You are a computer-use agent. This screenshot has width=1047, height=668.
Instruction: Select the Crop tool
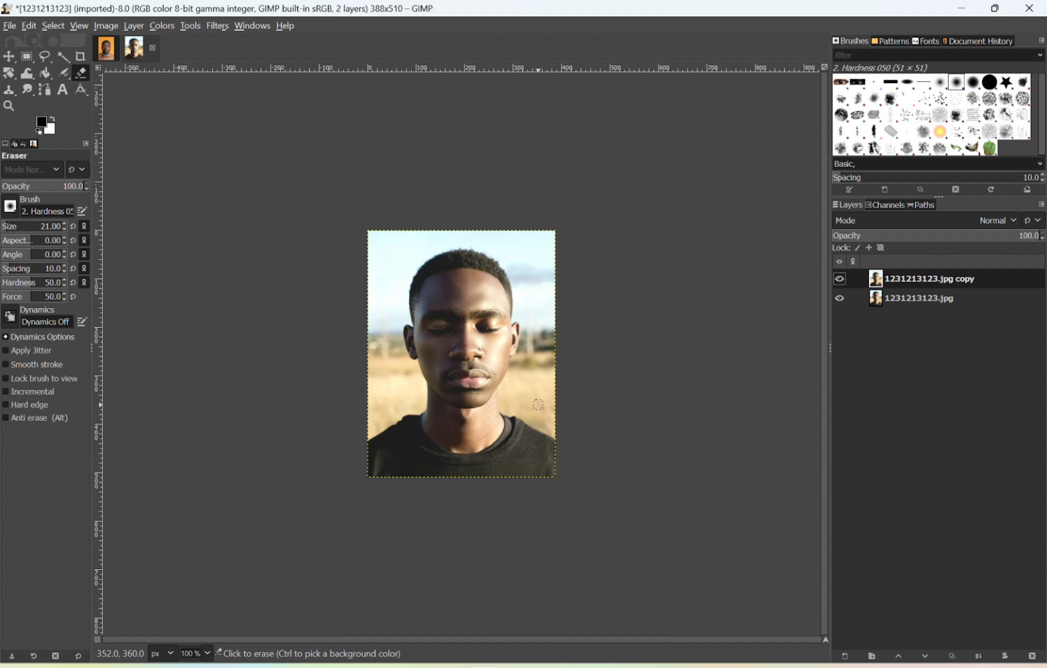(80, 57)
